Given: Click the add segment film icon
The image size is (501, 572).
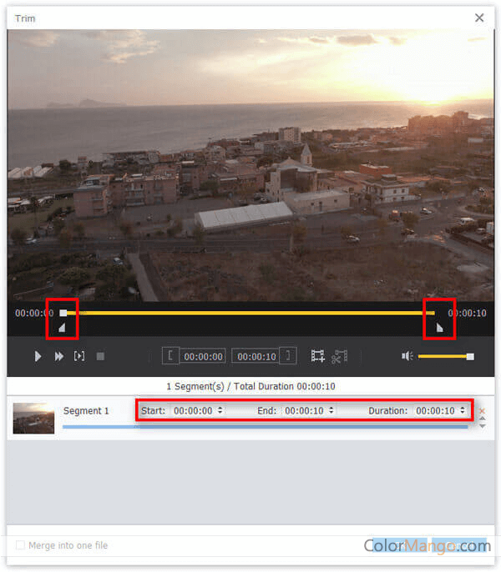Looking at the screenshot, I should (x=317, y=356).
